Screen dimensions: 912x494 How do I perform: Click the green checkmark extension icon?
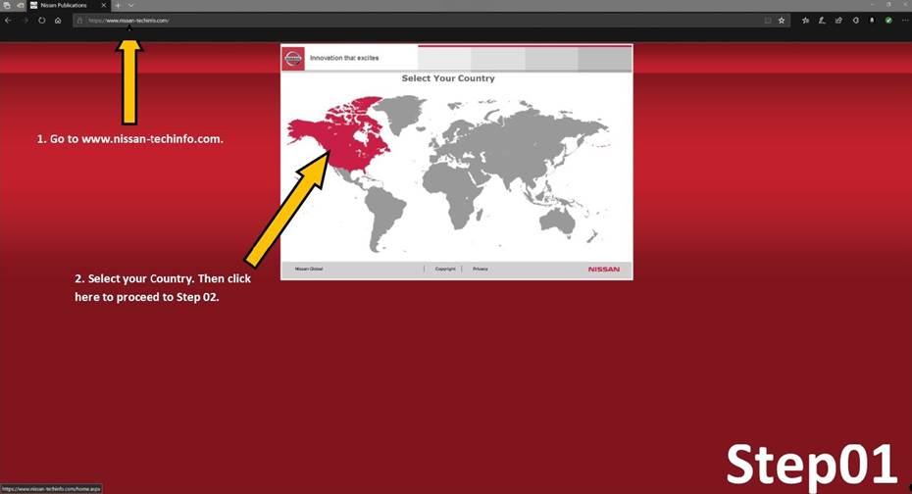[888, 21]
